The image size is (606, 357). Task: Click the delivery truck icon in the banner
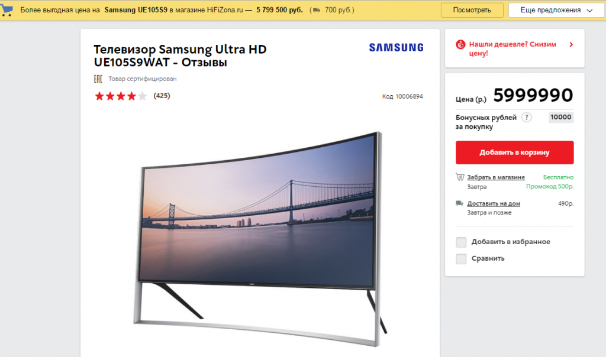coord(317,10)
